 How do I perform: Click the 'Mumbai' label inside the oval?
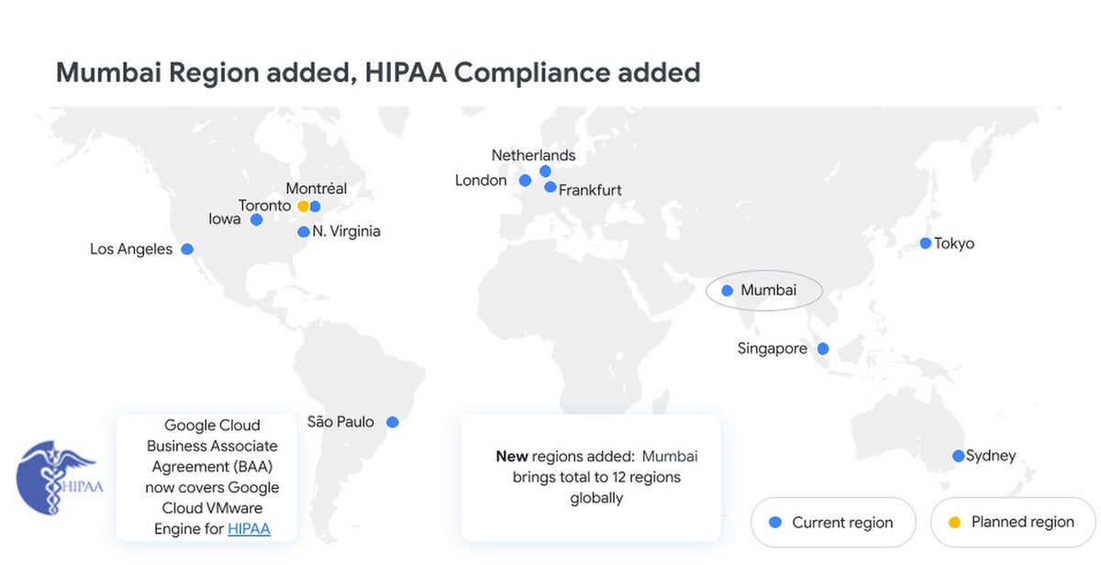768,291
